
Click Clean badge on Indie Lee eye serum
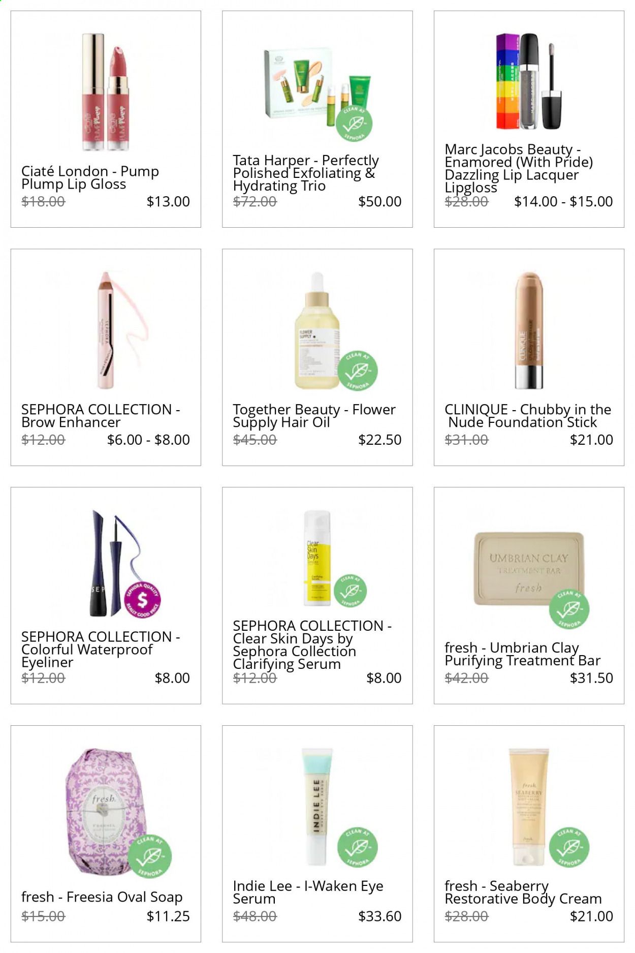click(x=358, y=847)
